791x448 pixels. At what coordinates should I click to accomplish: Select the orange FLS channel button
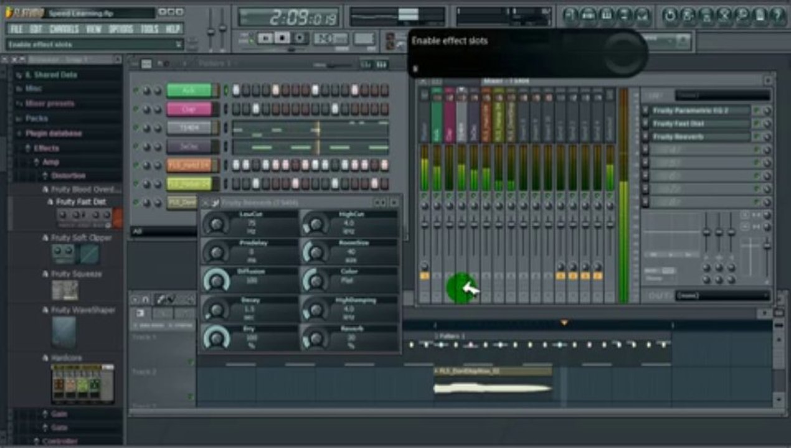point(189,165)
